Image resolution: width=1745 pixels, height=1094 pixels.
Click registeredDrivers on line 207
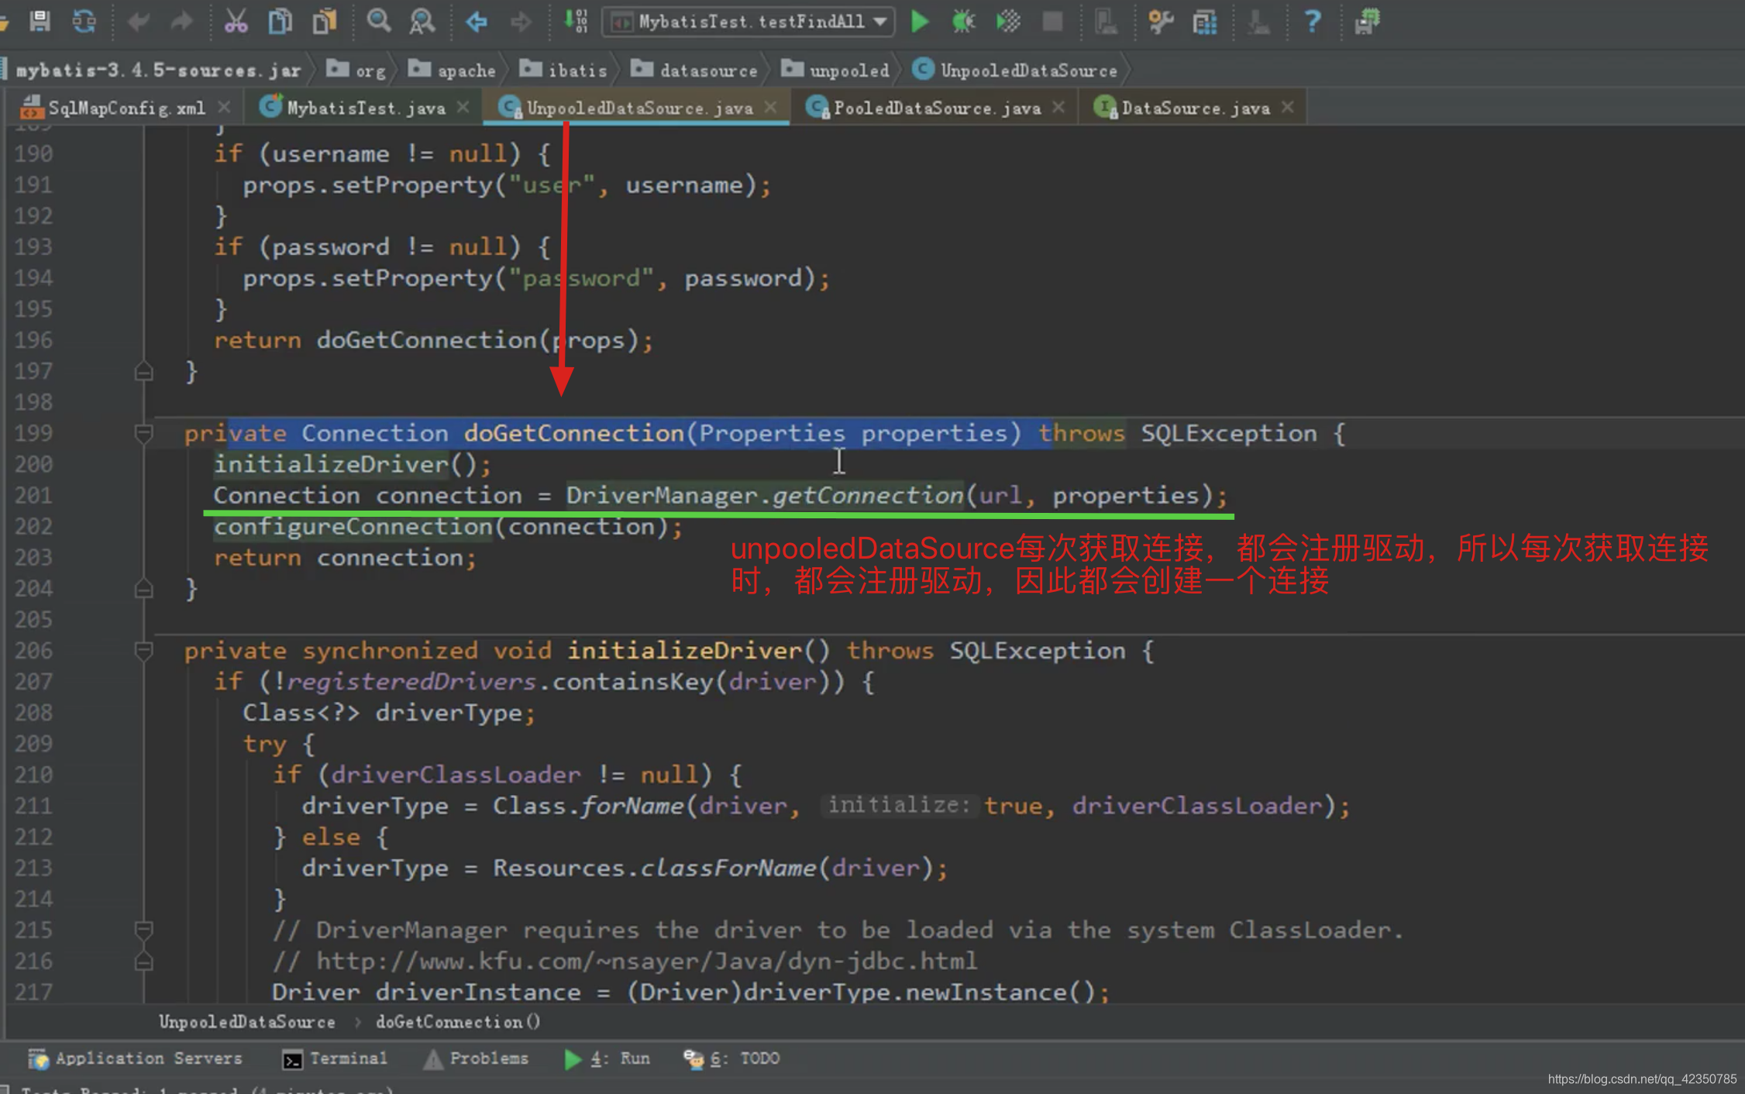click(411, 682)
